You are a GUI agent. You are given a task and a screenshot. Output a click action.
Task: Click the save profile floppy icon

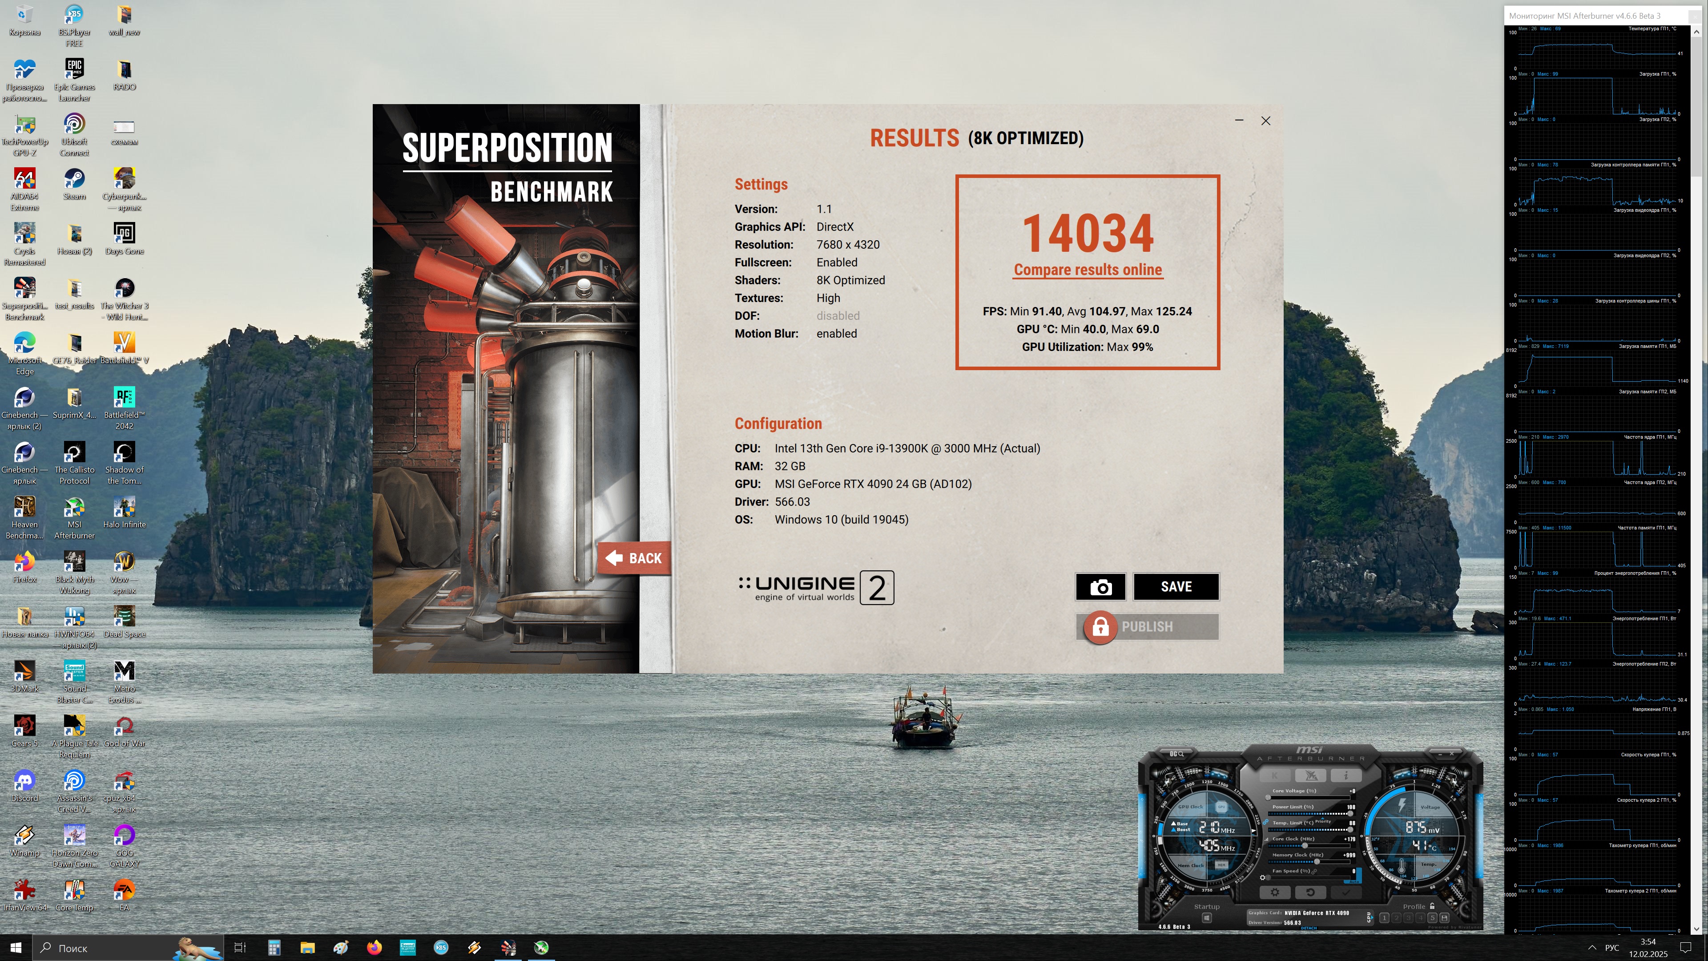coord(1444,918)
